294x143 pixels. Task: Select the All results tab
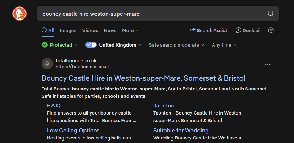tap(48, 30)
